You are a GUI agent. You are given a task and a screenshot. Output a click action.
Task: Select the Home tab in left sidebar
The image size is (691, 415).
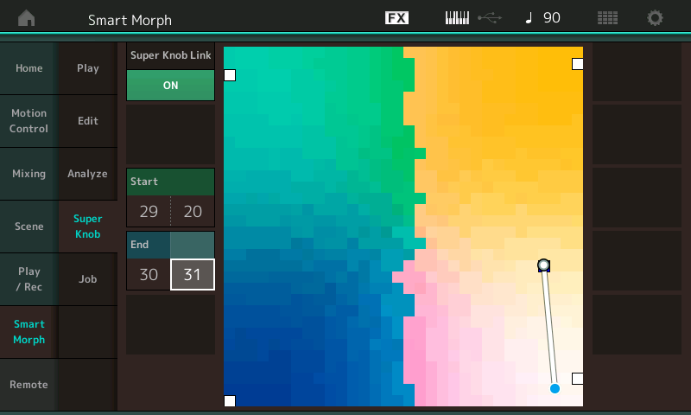click(x=29, y=68)
